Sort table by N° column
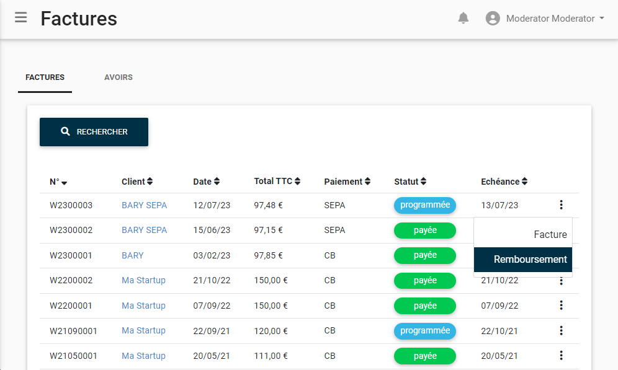The image size is (618, 370). tap(58, 182)
